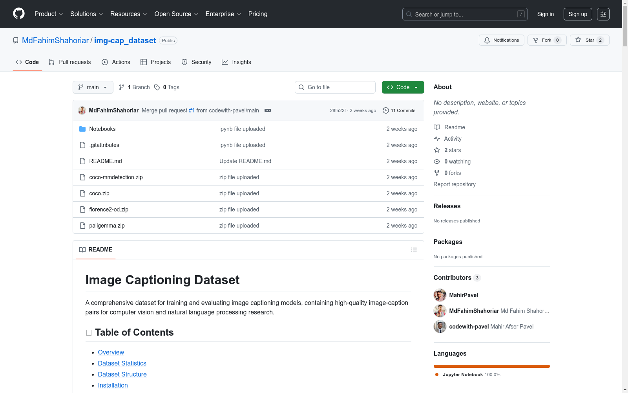Click the paligemma.zip file icon
The height and width of the screenshot is (393, 628).
click(x=82, y=226)
